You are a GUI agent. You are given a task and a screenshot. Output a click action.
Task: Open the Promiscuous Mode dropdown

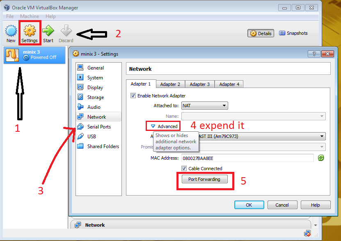(254, 147)
